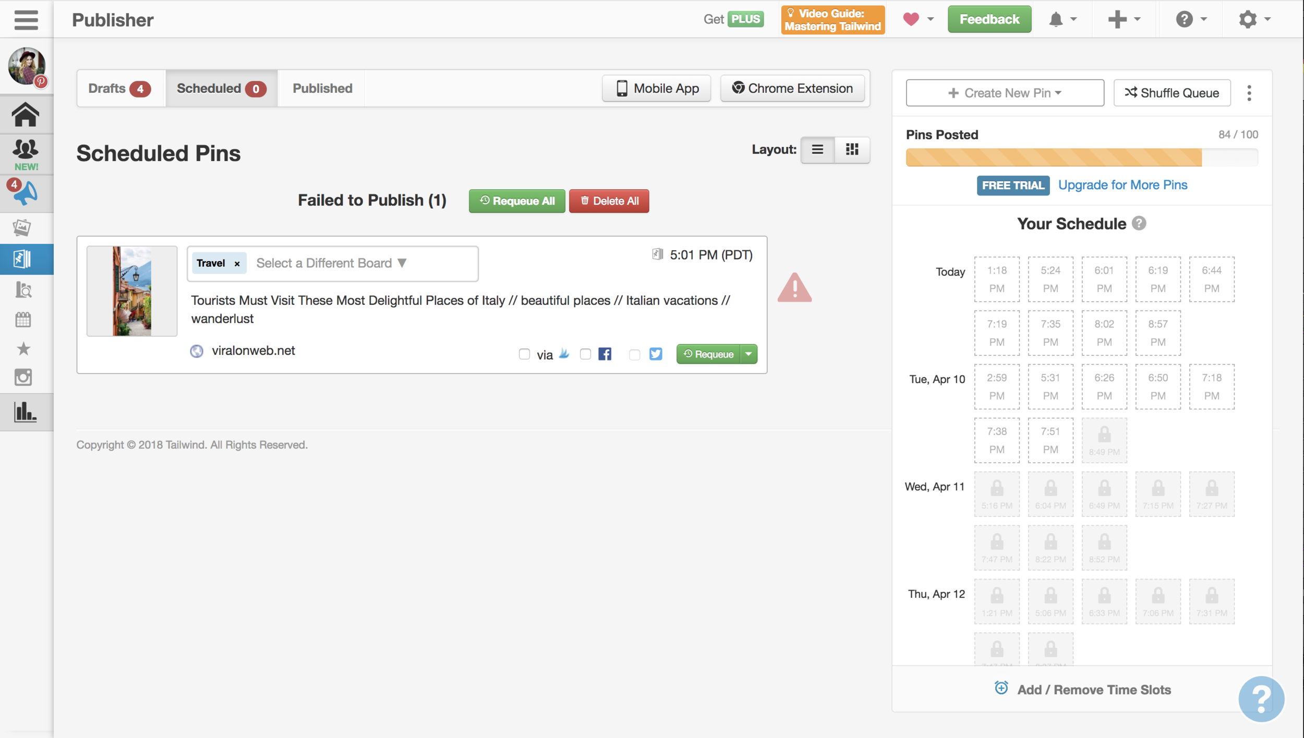
Task: Open the three-dot queue options menu
Action: [1249, 93]
